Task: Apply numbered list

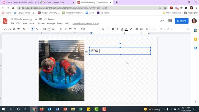Action: pyautogui.click(x=168, y=29)
